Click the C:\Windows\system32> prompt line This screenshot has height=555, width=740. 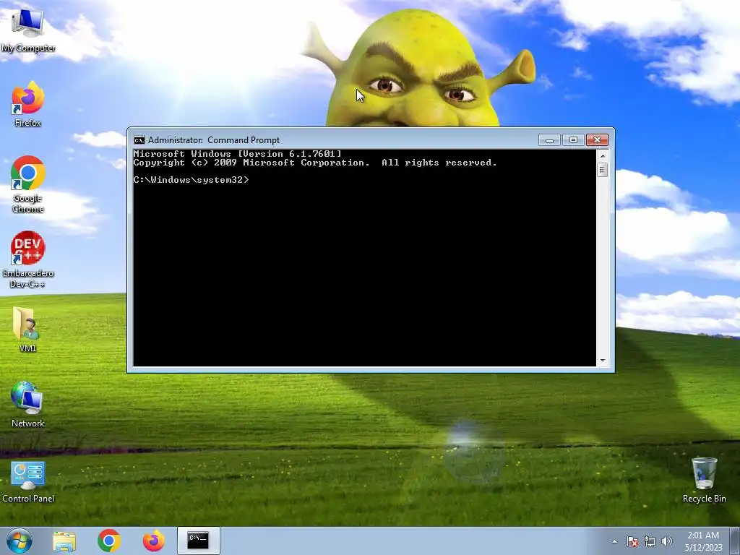(x=191, y=180)
